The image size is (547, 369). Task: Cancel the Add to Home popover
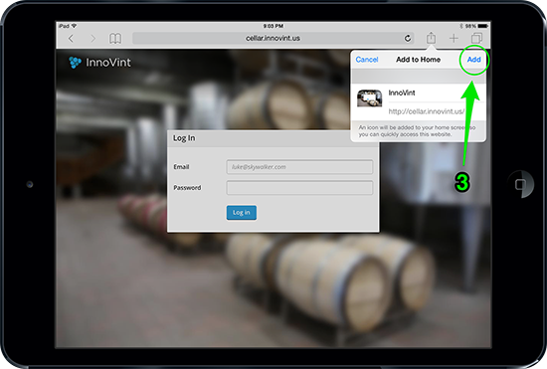(367, 60)
